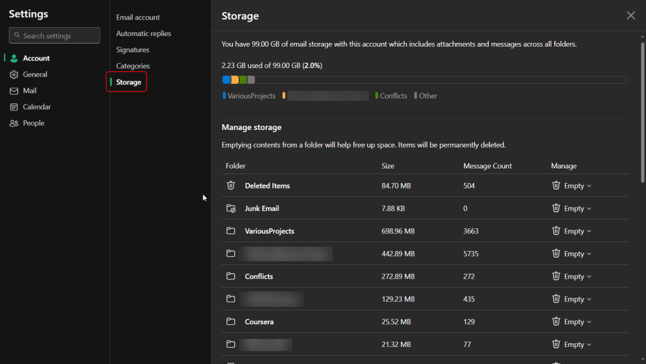Click the Email account option
The image size is (646, 364).
point(138,17)
